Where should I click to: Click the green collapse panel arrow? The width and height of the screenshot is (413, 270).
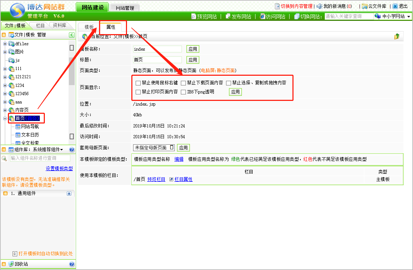pos(72,35)
